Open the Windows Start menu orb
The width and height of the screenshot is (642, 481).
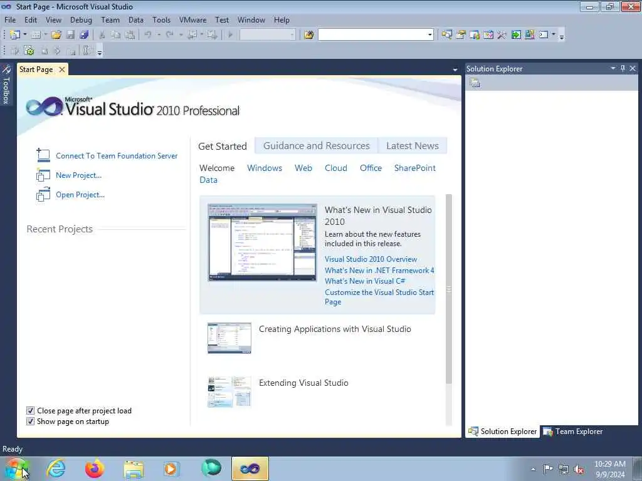coord(17,468)
